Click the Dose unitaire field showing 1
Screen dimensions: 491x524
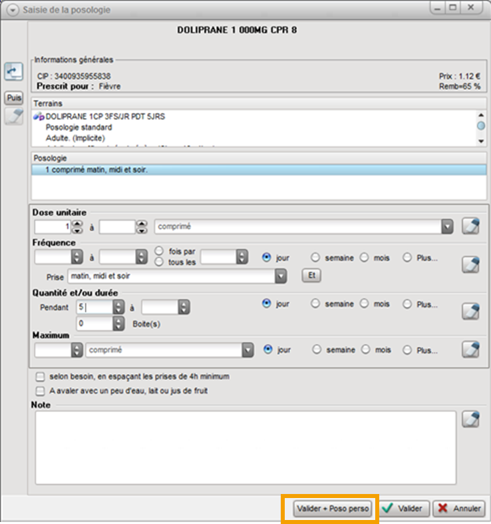coord(53,226)
